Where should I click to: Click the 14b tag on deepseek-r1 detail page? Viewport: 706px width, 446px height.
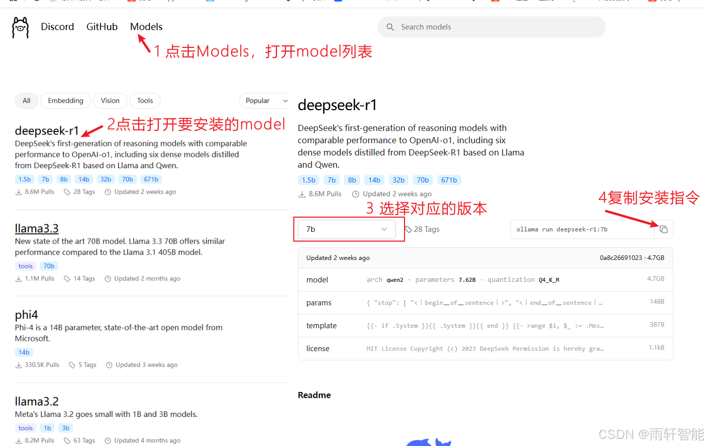coord(374,180)
